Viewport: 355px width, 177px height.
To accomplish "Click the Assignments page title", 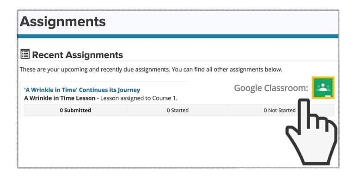I will pos(63,22).
